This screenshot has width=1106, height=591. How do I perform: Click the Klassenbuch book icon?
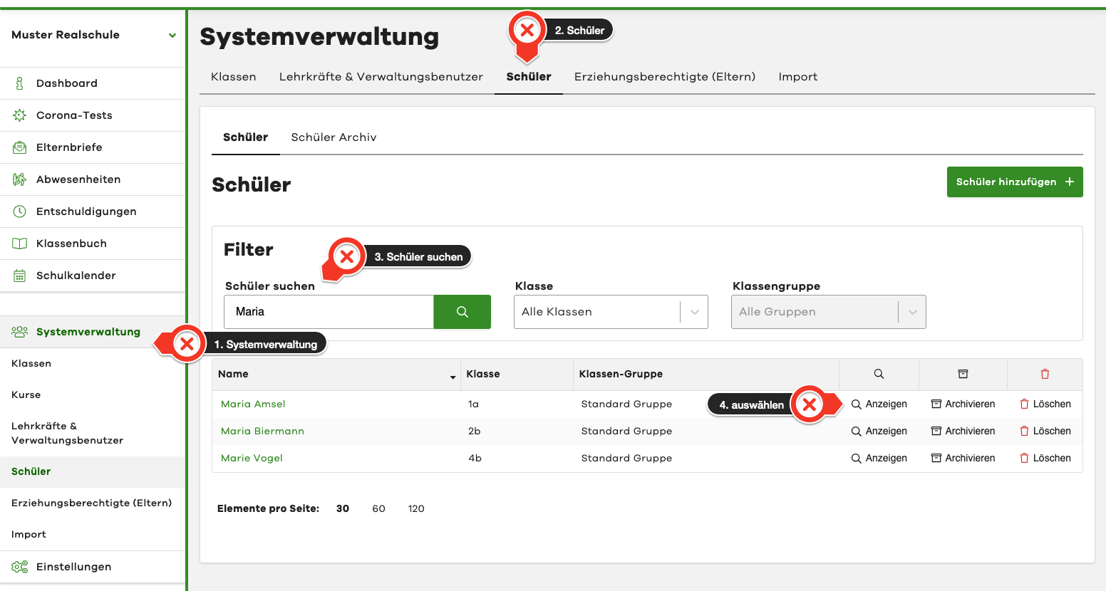coord(20,244)
